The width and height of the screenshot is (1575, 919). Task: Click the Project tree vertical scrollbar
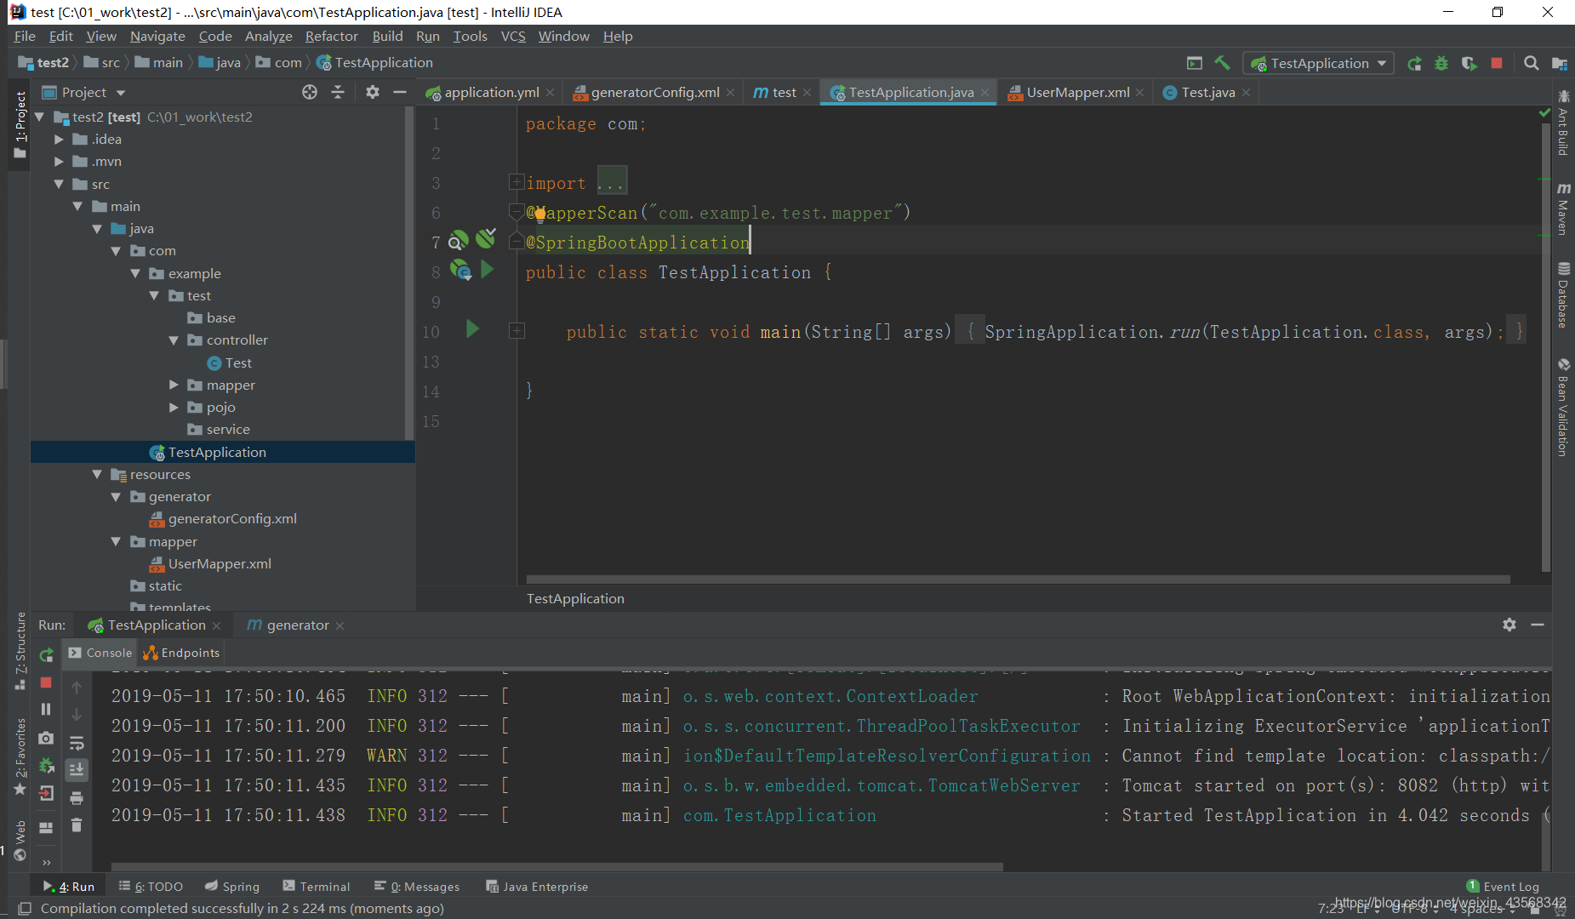click(x=410, y=272)
